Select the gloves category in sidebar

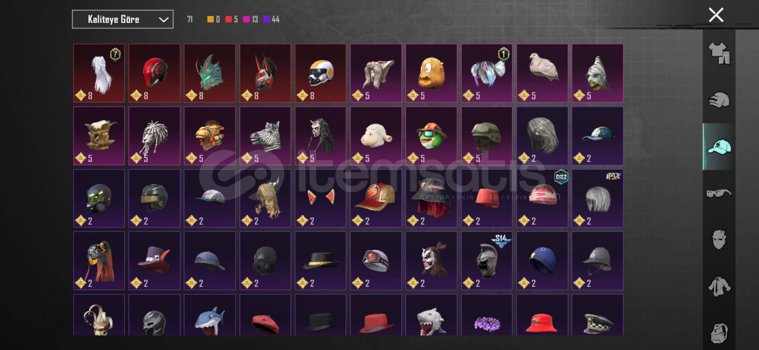(x=719, y=100)
